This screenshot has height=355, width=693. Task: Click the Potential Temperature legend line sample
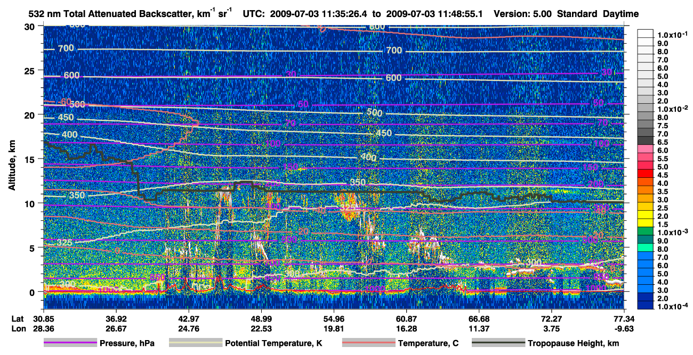click(x=196, y=343)
